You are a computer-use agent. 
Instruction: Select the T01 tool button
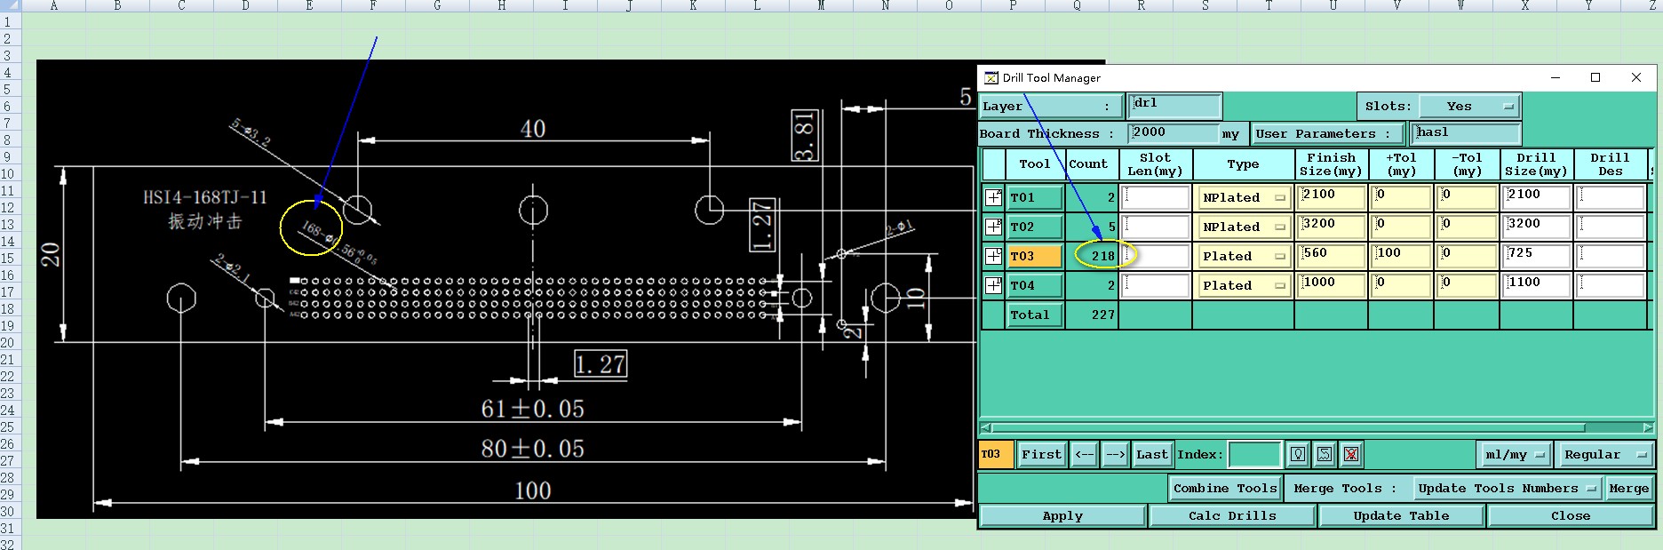pyautogui.click(x=1035, y=197)
